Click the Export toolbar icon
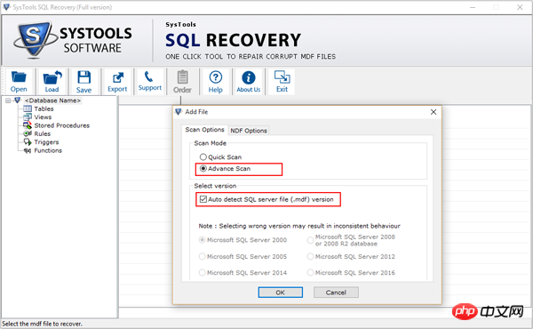Image resolution: width=533 pixels, height=329 pixels. pyautogui.click(x=117, y=81)
